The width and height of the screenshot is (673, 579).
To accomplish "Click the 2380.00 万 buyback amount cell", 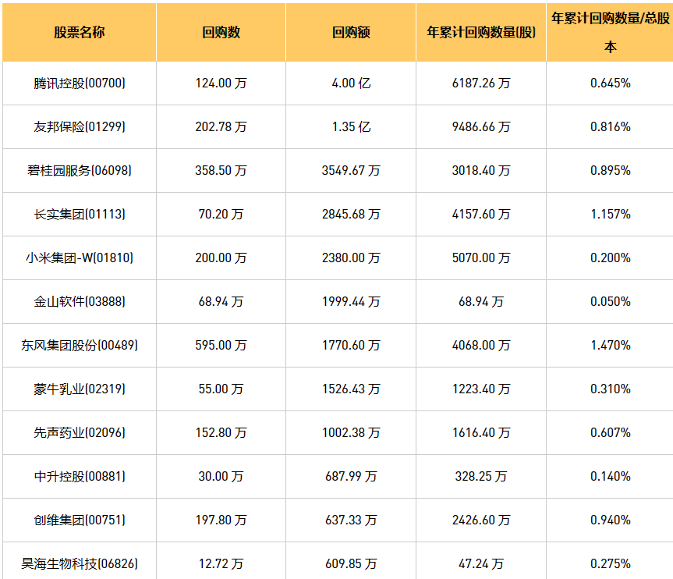I will 351,258.
